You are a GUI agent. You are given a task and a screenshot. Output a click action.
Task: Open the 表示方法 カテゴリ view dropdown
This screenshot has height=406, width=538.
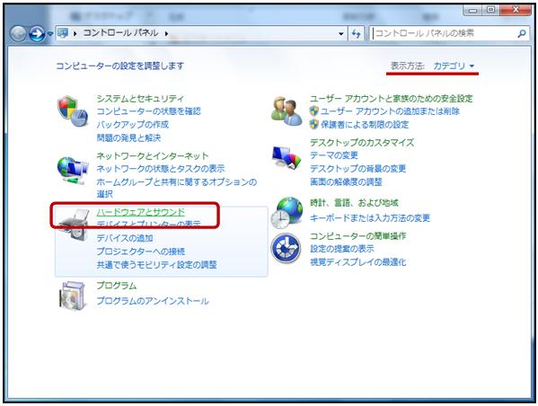[454, 66]
